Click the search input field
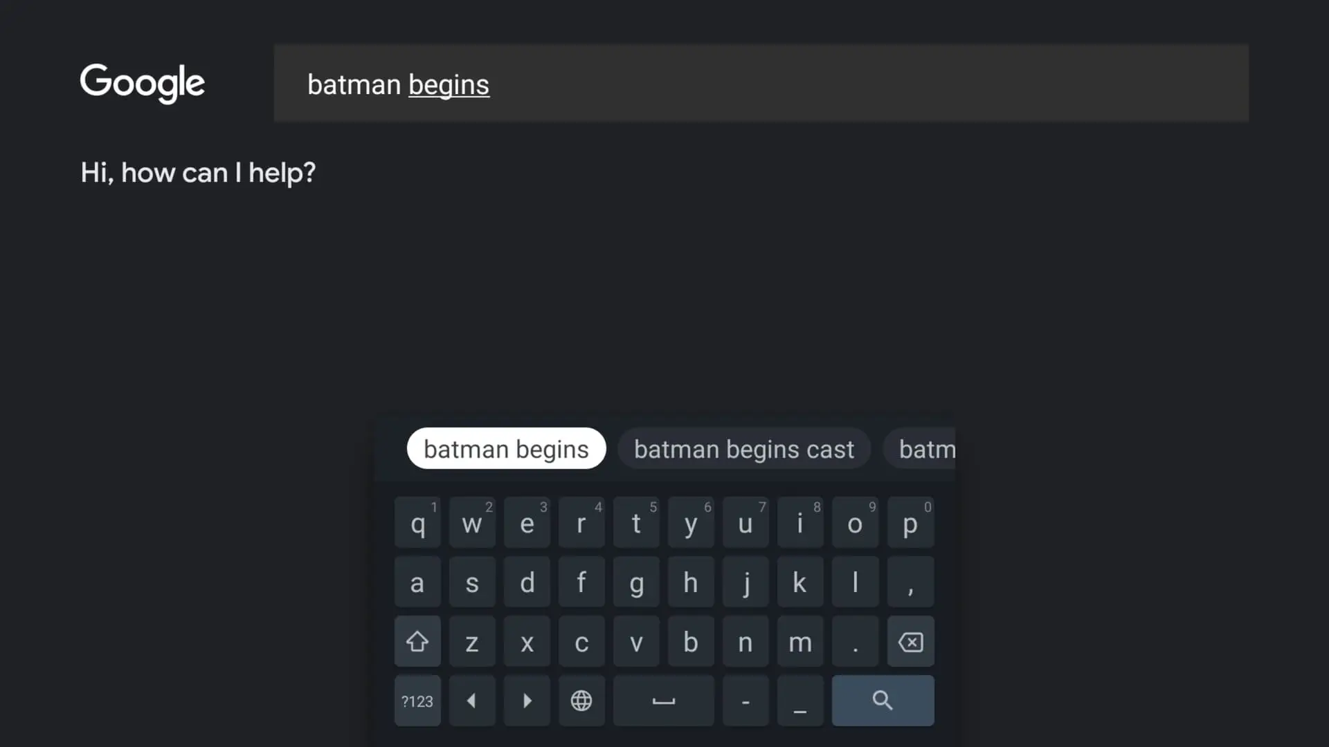Image resolution: width=1329 pixels, height=747 pixels. [x=763, y=84]
